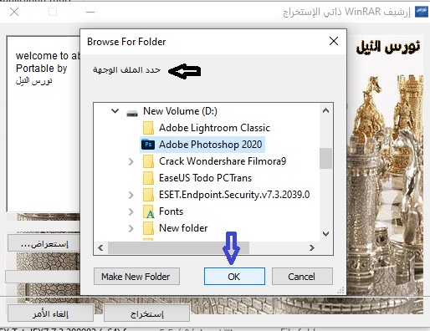Click the horizontal scrollbar left arrow
This screenshot has width=430, height=331.
click(101, 247)
